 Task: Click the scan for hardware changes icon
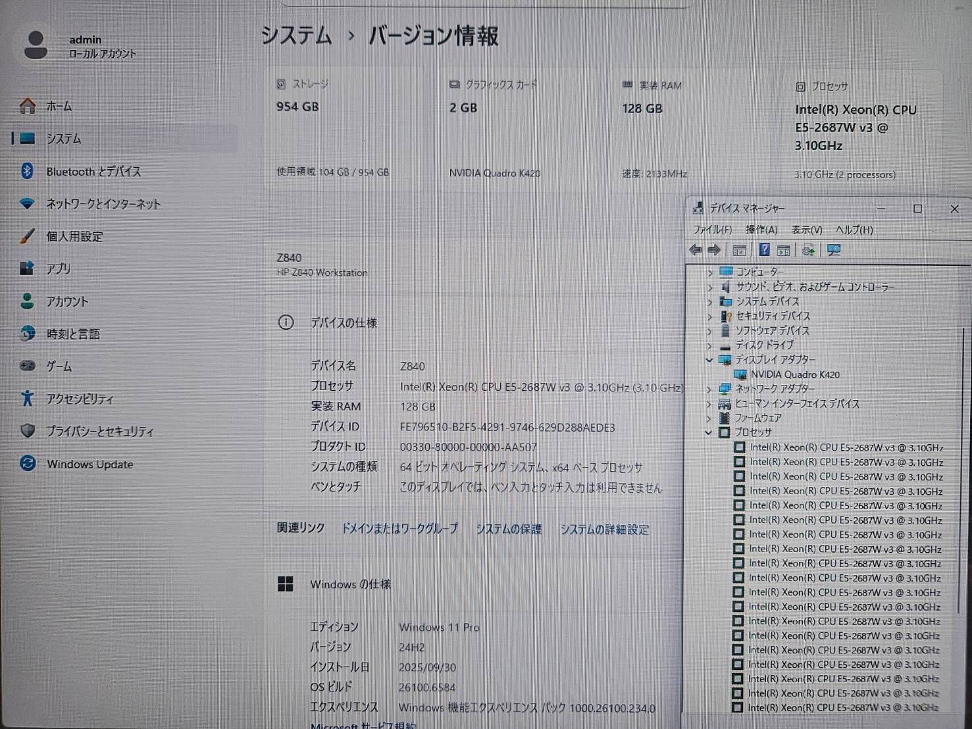[809, 249]
